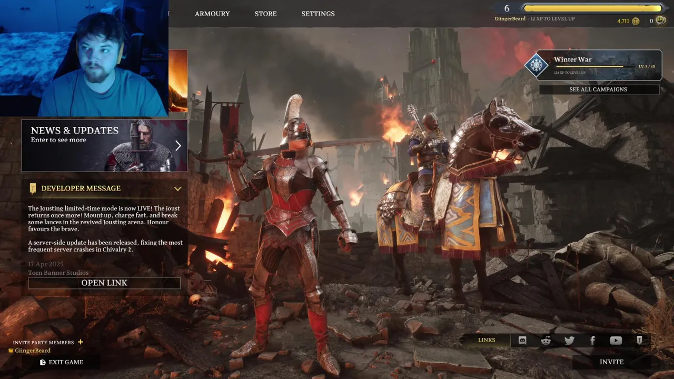
Task: Click the player level number 6
Action: [507, 8]
